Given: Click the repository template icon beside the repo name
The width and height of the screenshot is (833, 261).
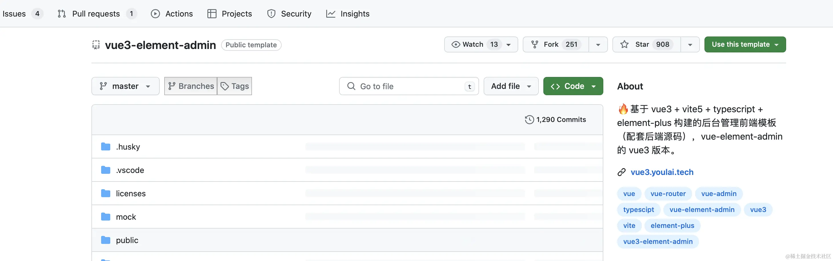Looking at the screenshot, I should click(x=96, y=45).
